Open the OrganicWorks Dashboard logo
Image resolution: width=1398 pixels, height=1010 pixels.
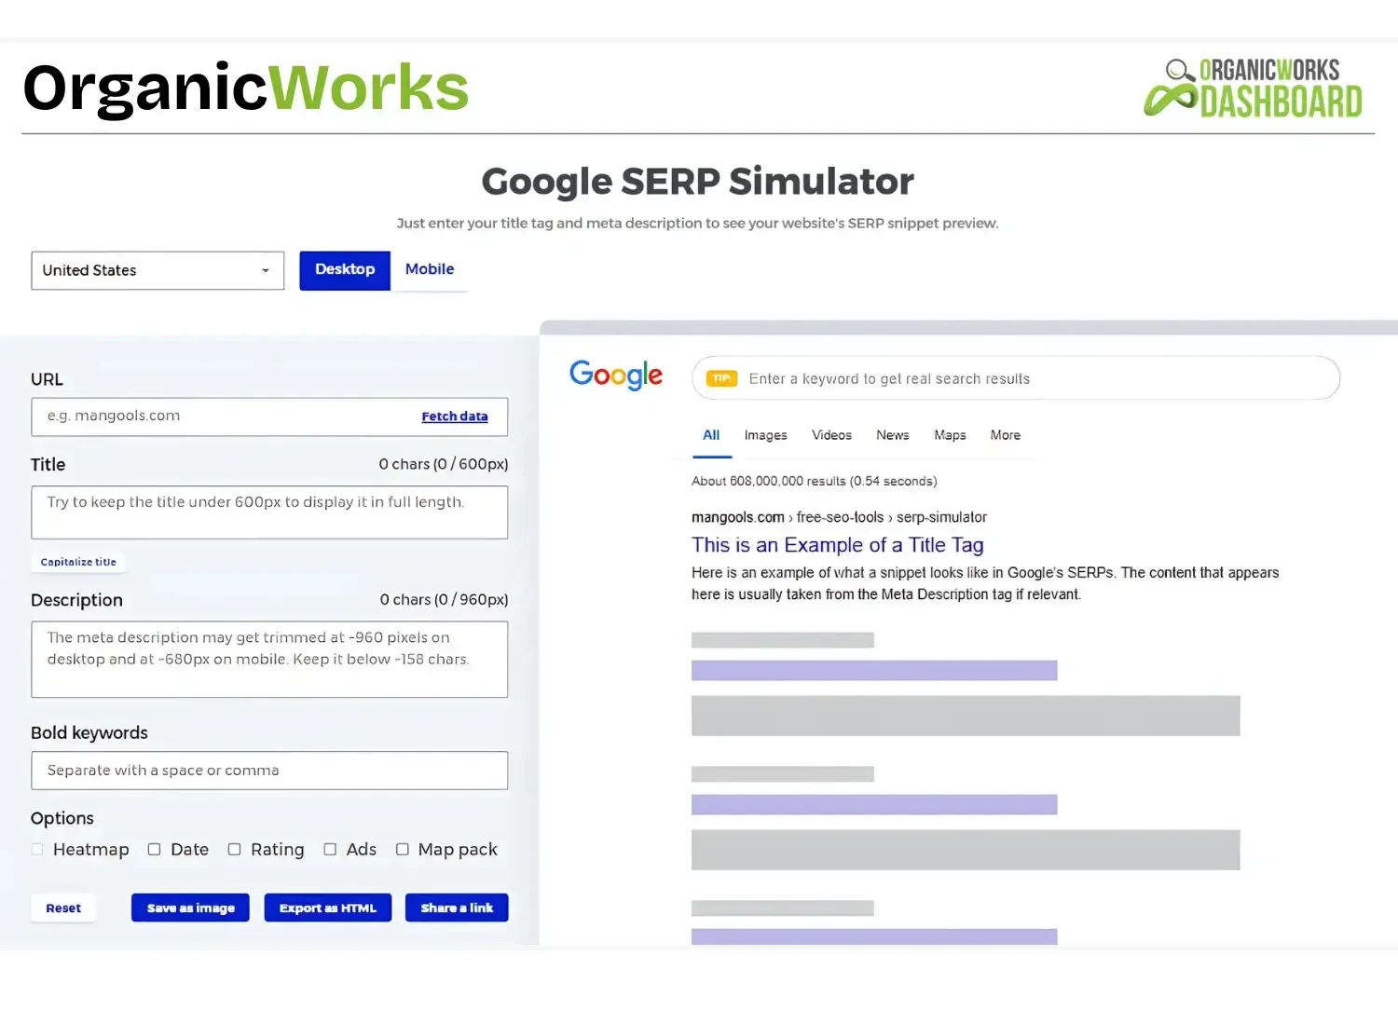coord(1254,89)
